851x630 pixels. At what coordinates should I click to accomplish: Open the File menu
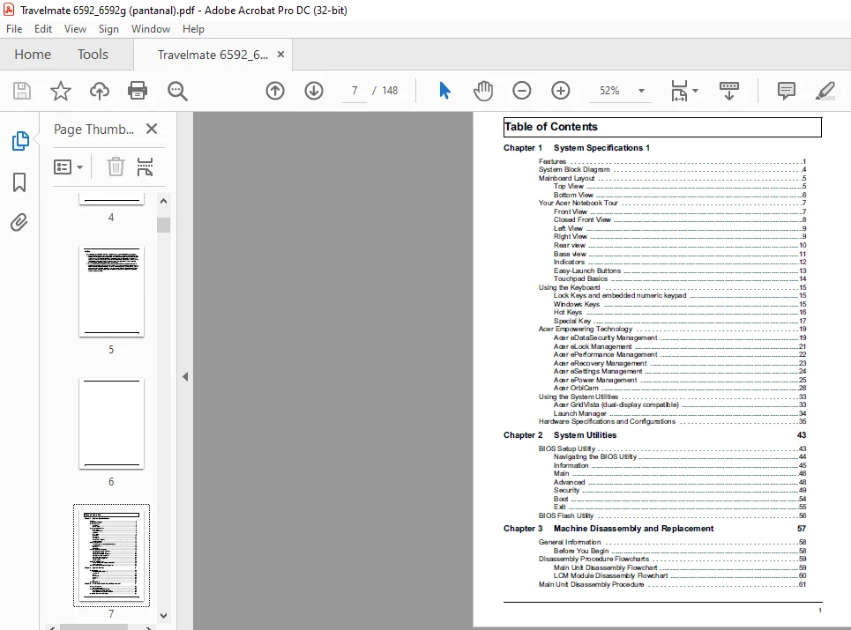14,29
